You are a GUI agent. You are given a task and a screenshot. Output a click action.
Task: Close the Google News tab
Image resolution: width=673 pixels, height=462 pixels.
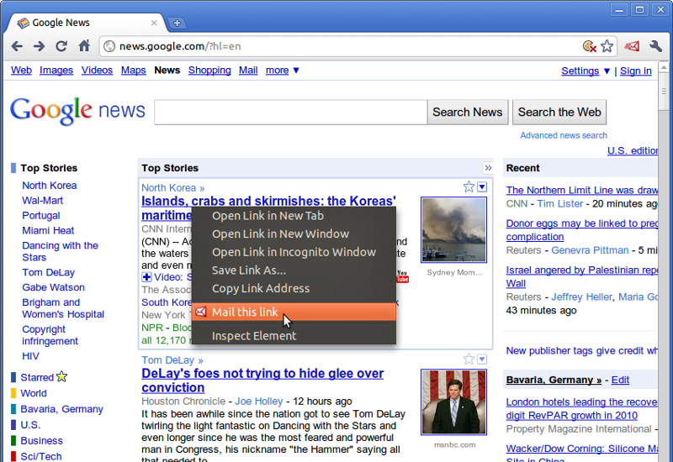154,23
